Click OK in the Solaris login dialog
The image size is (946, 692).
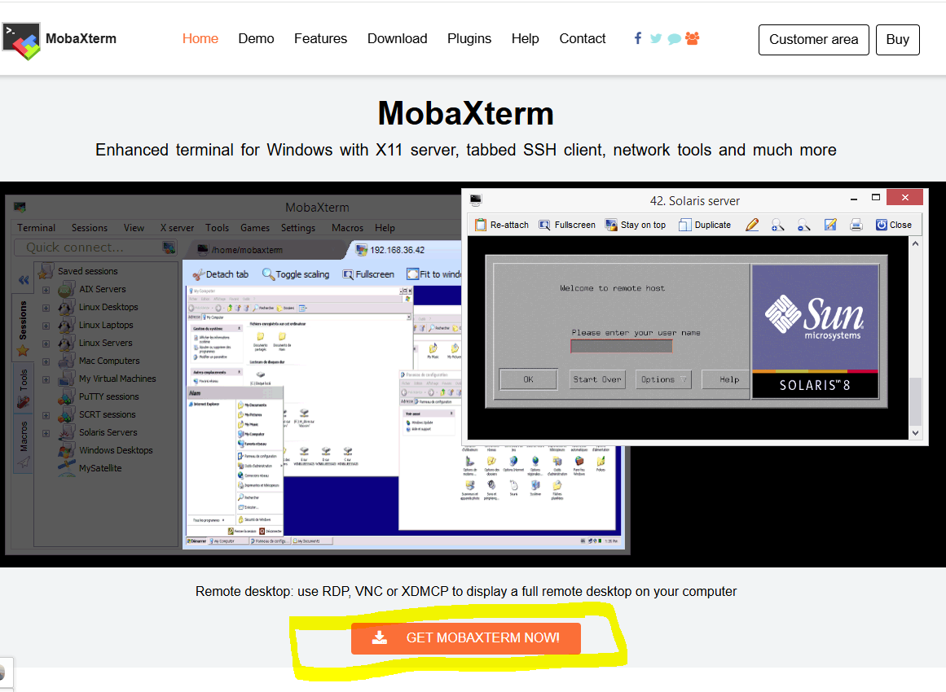coord(529,379)
